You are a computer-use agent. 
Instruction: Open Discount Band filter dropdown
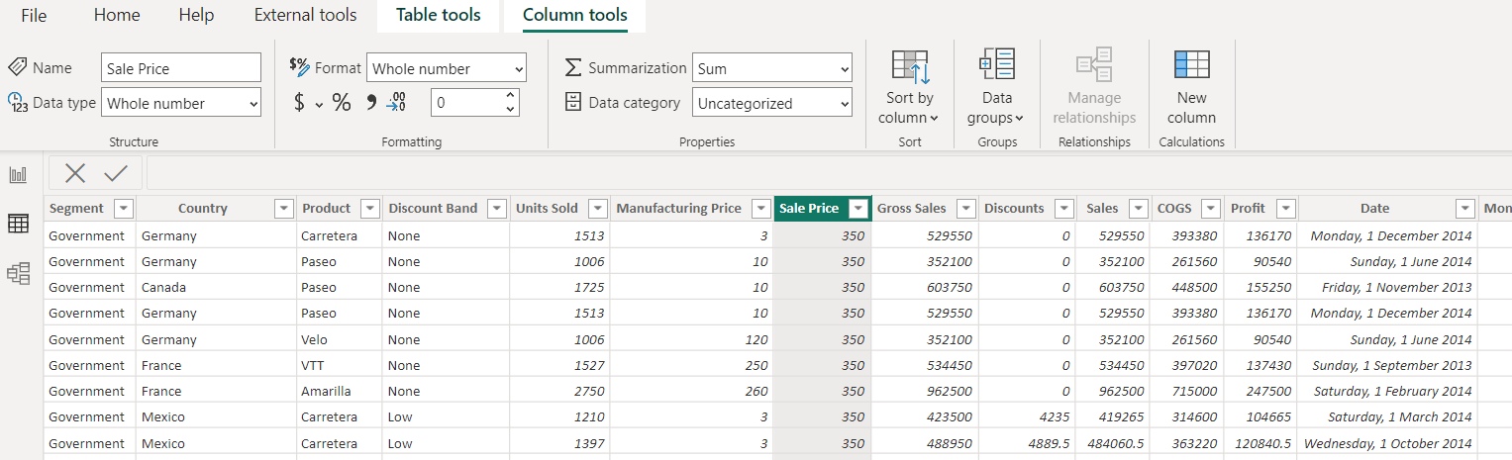tap(497, 209)
